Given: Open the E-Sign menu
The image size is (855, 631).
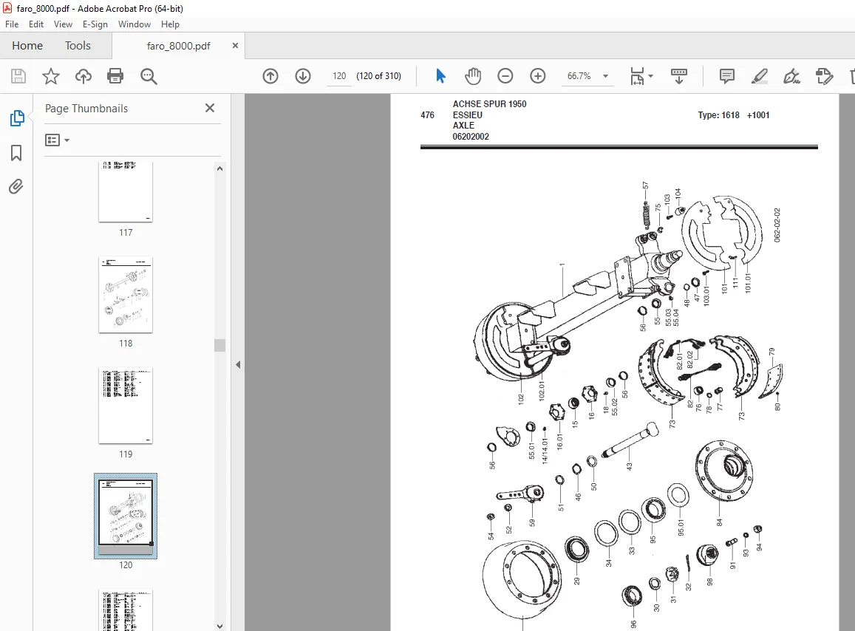Looking at the screenshot, I should coord(95,24).
